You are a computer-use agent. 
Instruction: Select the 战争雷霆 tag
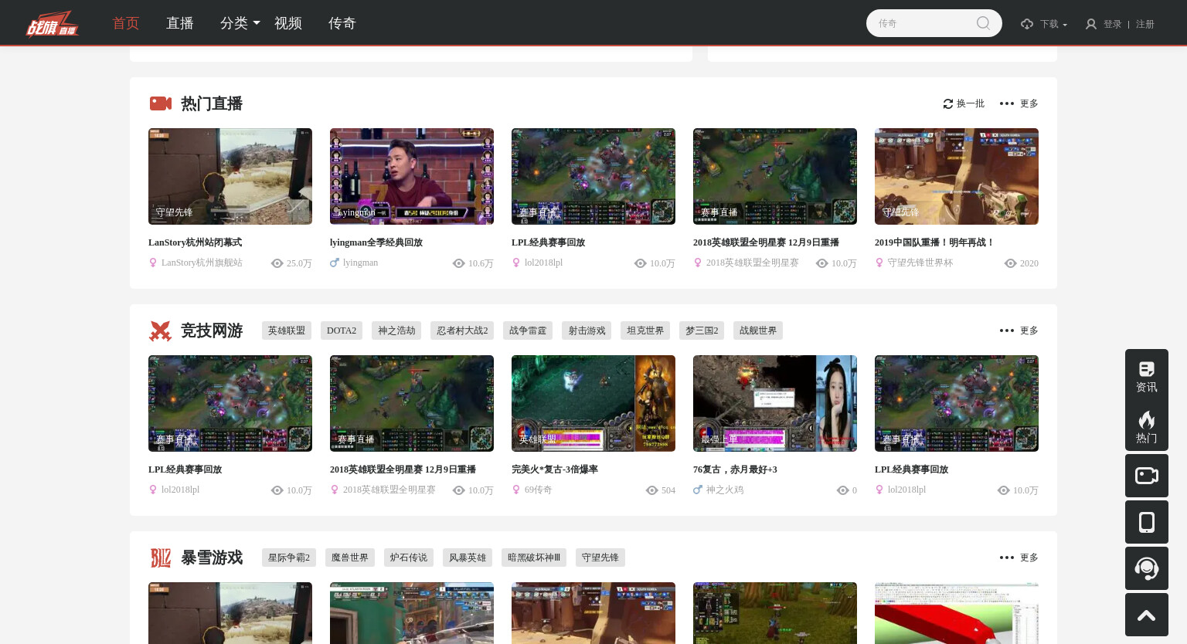click(x=528, y=330)
